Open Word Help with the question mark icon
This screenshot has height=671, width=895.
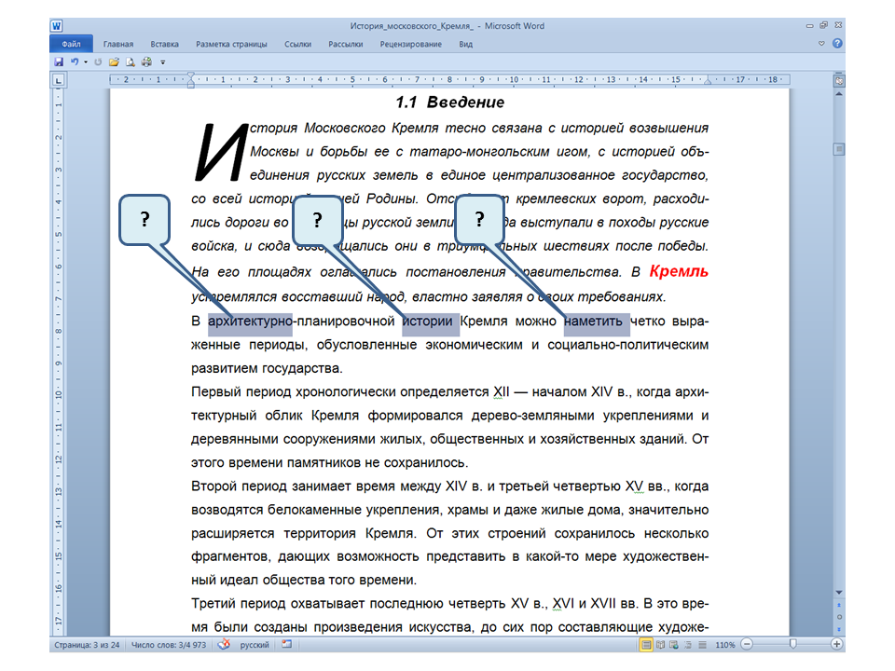[837, 44]
